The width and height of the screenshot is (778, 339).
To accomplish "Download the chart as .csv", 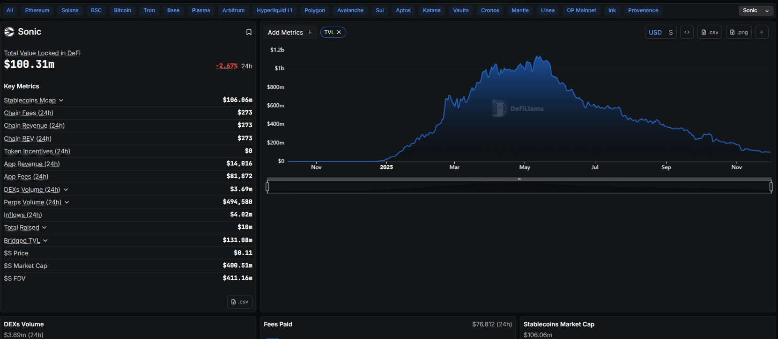I will [710, 32].
